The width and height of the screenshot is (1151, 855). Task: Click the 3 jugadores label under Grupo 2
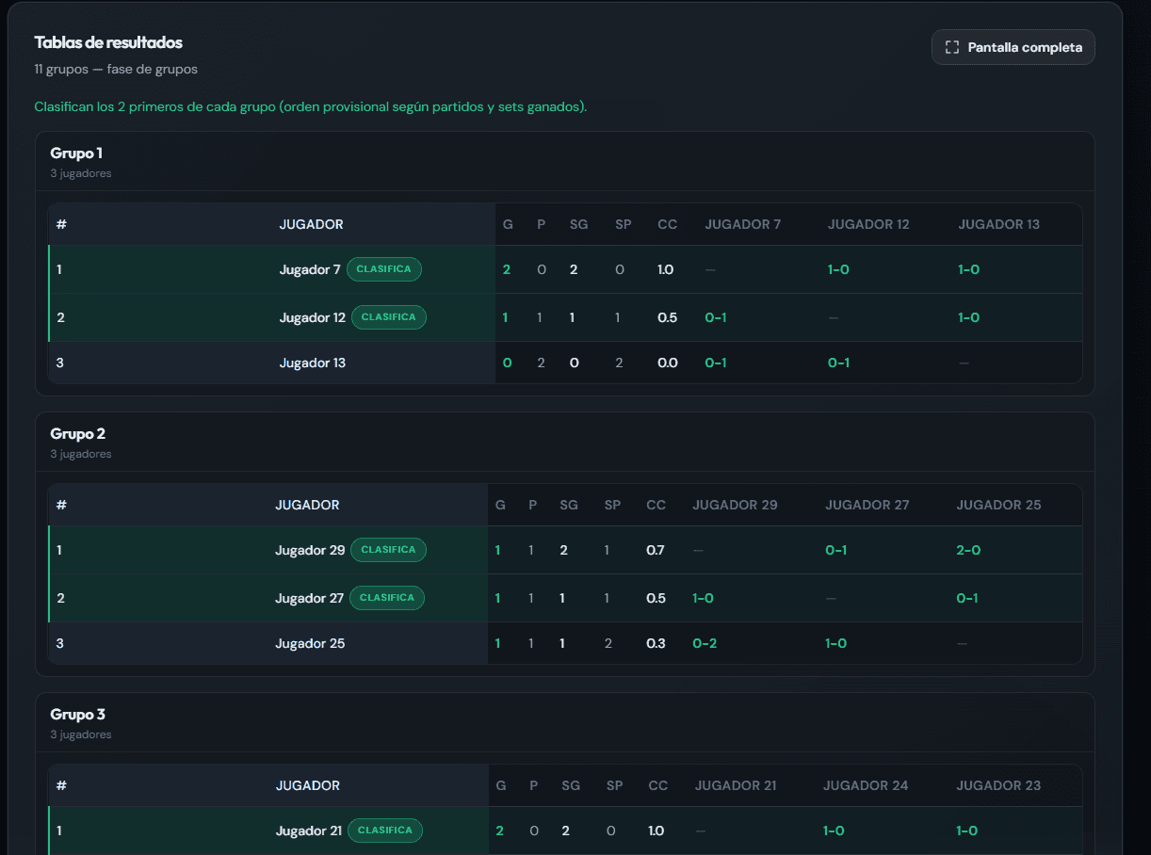[81, 454]
